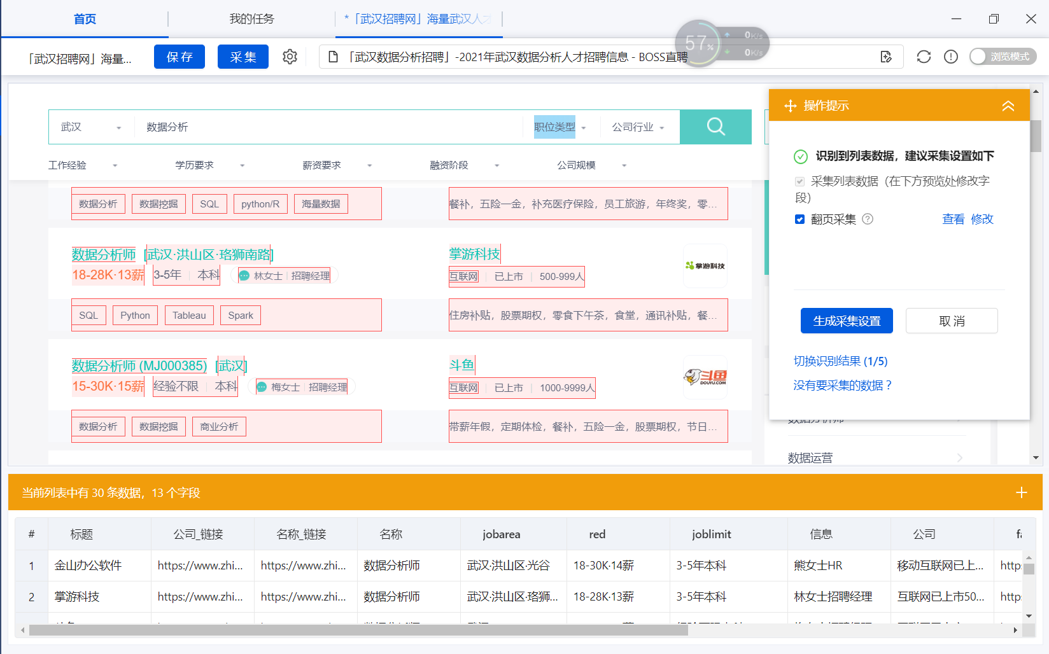The width and height of the screenshot is (1049, 654).
Task: Select the 熊女士HR table cell
Action: pos(839,566)
